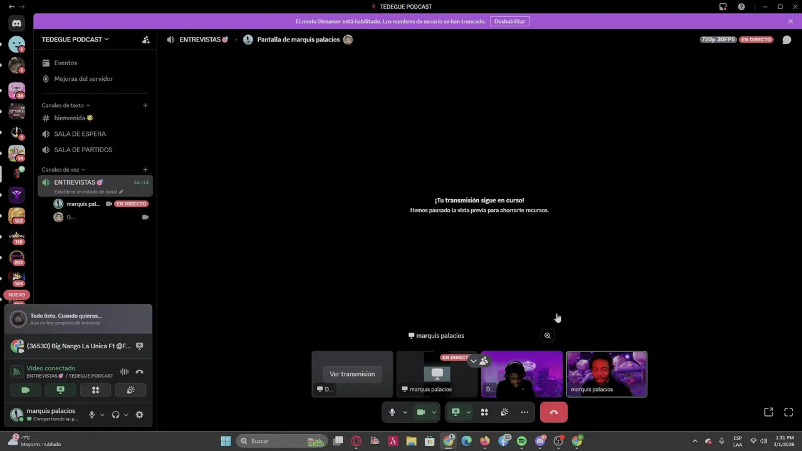Open Discord inbox icon in title bar
The image size is (802, 451).
coord(723,7)
